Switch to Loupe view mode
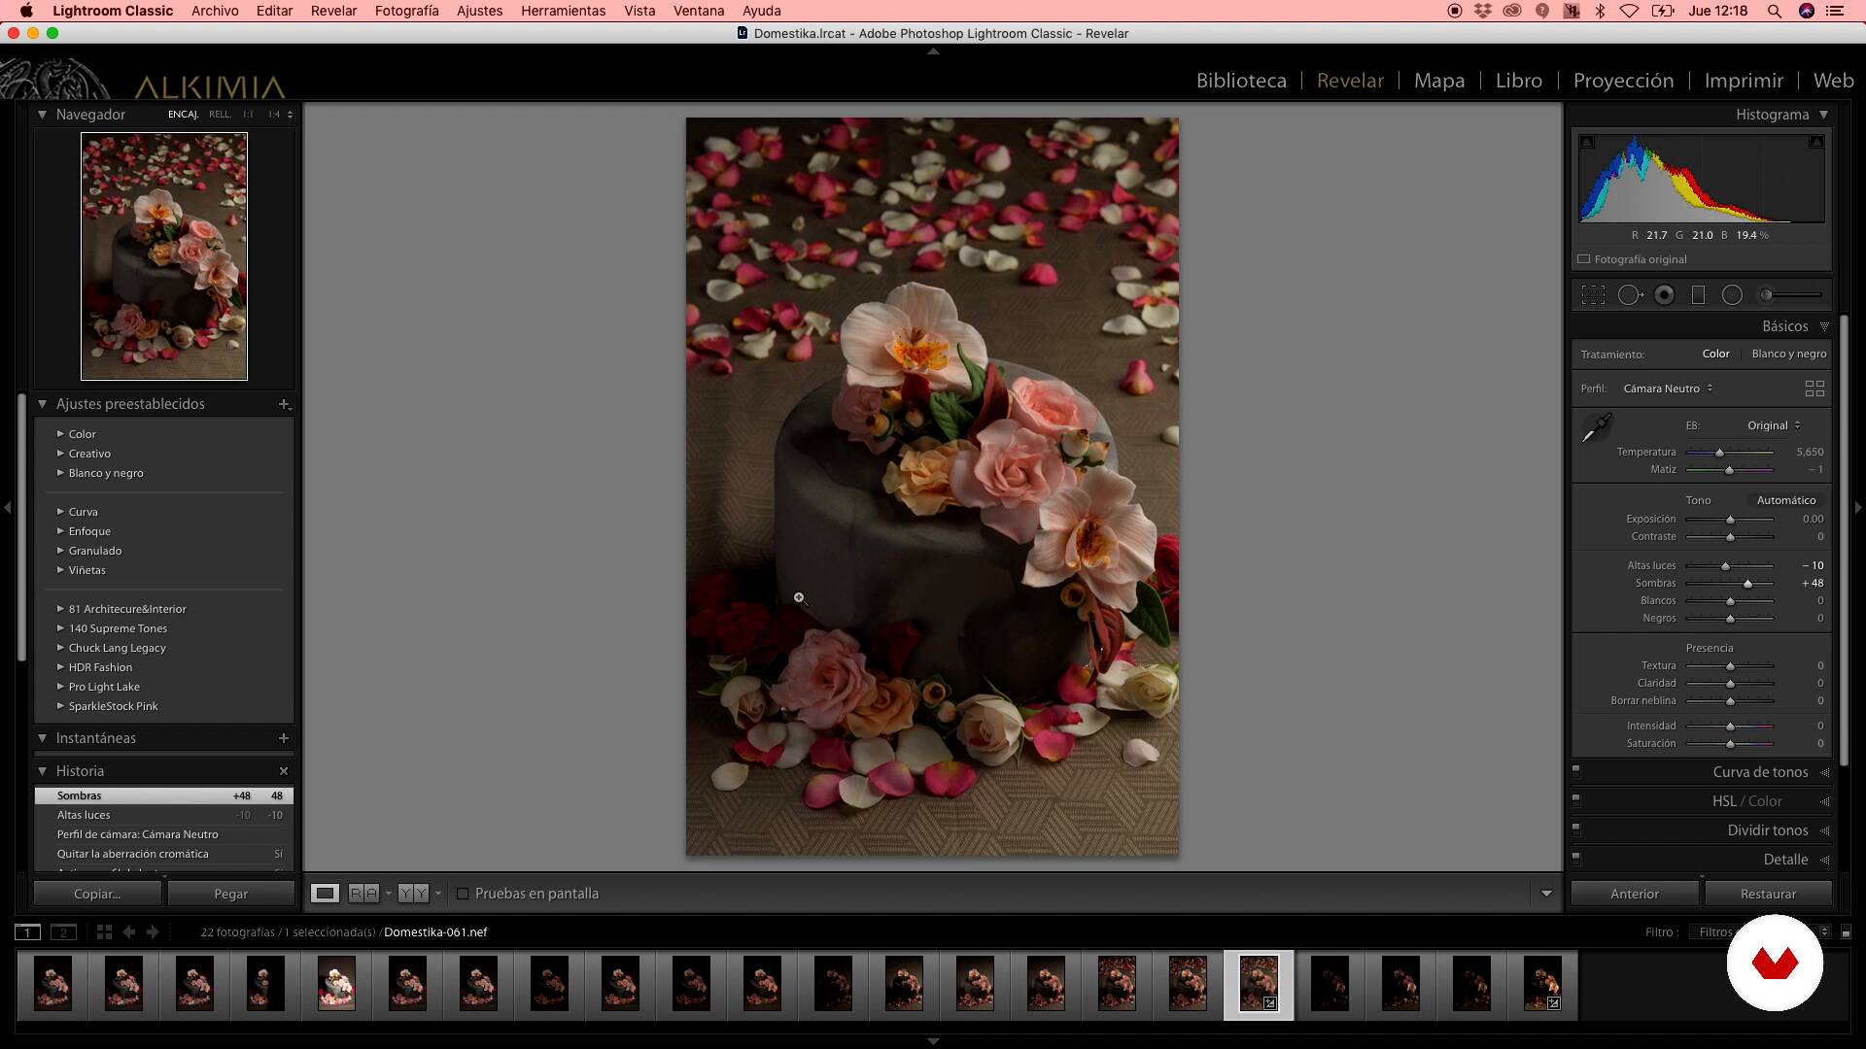The width and height of the screenshot is (1866, 1049). [x=325, y=894]
